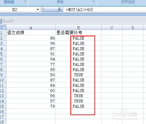Open the 字体 group dialog launcher
The width and height of the screenshot is (146, 124).
pos(94,1)
